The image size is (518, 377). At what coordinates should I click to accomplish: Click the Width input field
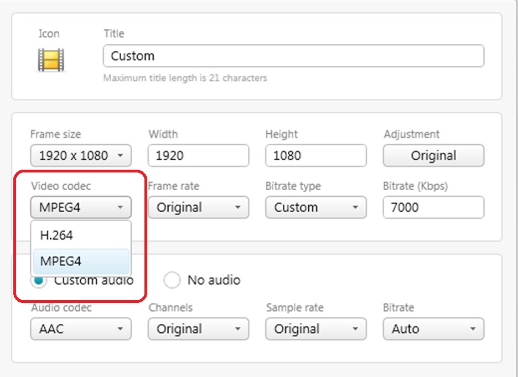(198, 156)
